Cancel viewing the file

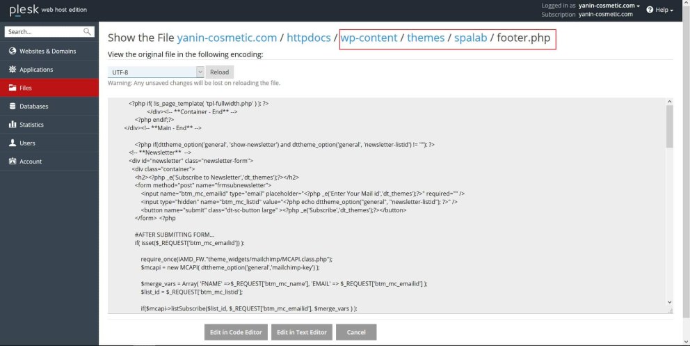coord(356,332)
